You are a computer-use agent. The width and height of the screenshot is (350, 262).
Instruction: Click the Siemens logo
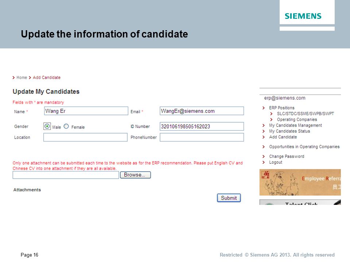click(303, 16)
